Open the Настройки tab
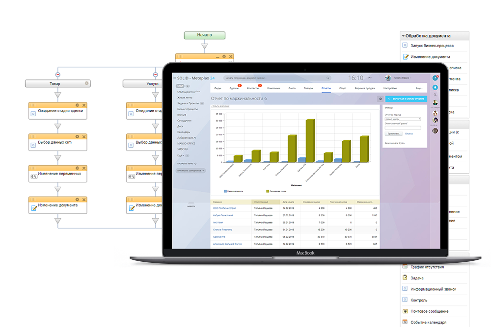The height and width of the screenshot is (327, 491). (390, 88)
